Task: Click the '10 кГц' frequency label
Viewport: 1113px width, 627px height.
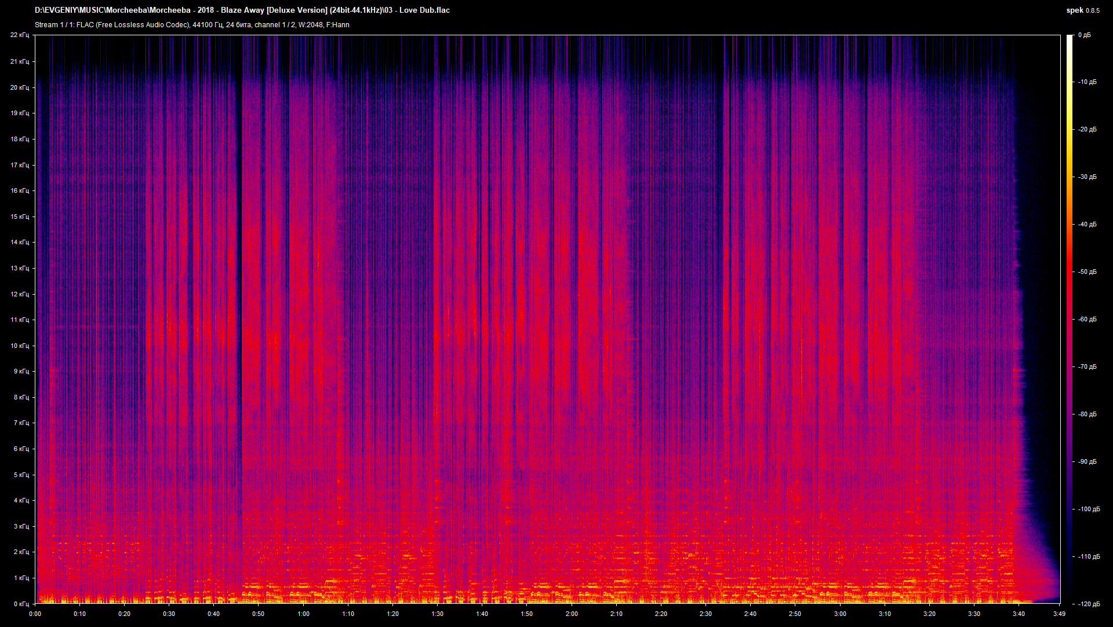Action: [19, 346]
